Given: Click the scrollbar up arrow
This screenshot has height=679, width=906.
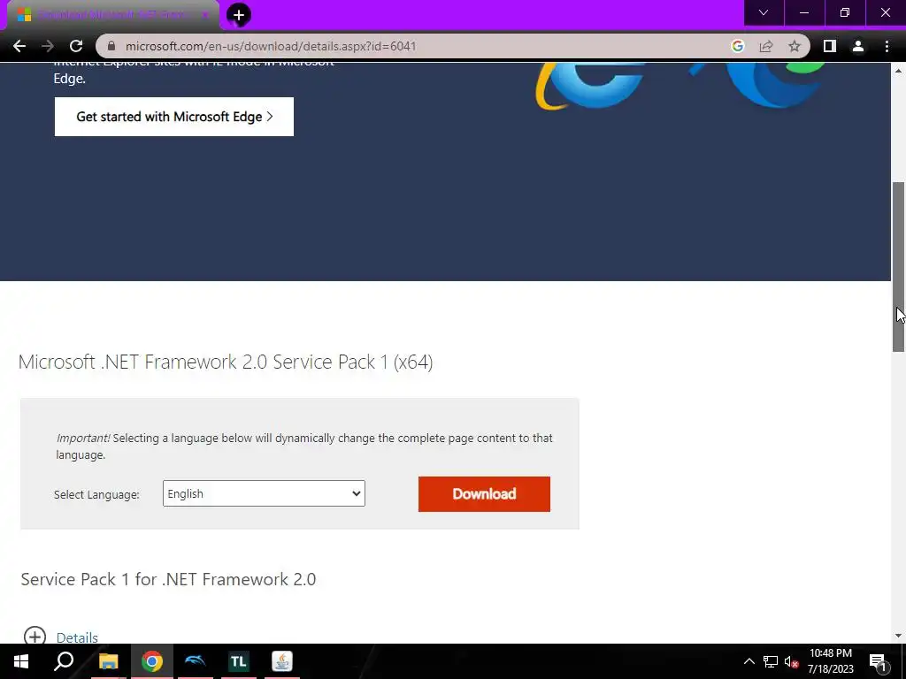Looking at the screenshot, I should pos(899,71).
